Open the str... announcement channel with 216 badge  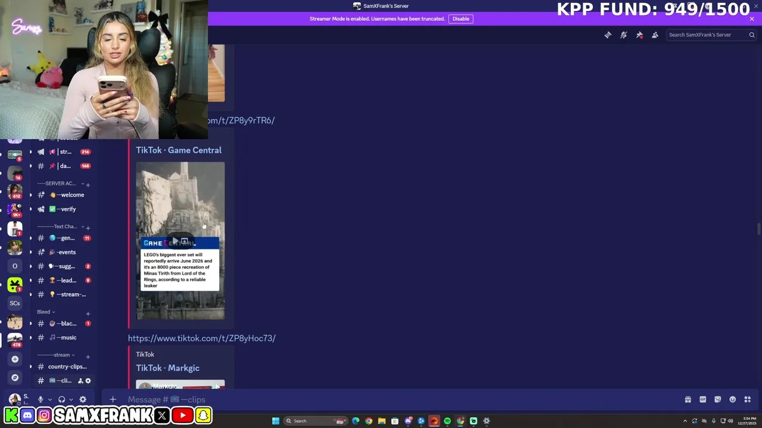[x=63, y=152]
